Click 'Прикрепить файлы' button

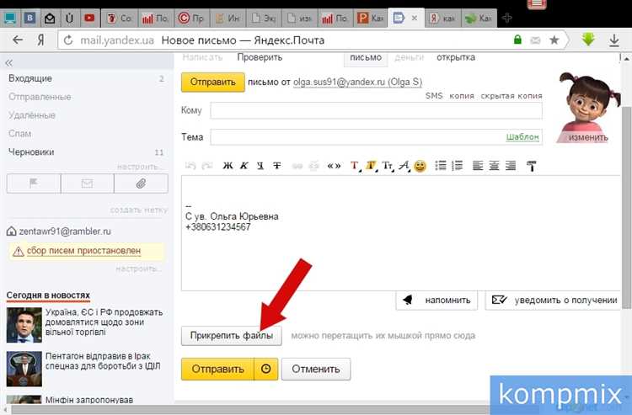coord(232,335)
